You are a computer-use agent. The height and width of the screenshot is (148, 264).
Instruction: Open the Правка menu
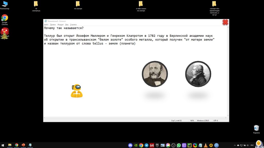point(53,24)
